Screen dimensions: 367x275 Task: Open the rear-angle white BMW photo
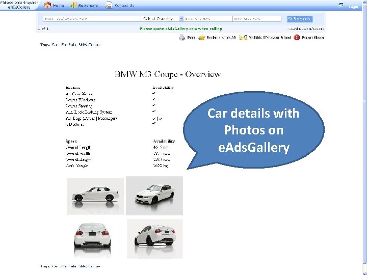pos(155,239)
